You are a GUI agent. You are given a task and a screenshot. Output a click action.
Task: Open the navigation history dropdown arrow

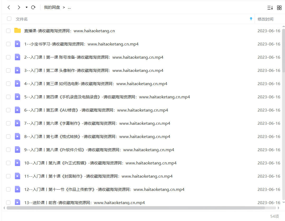(x=27, y=7)
